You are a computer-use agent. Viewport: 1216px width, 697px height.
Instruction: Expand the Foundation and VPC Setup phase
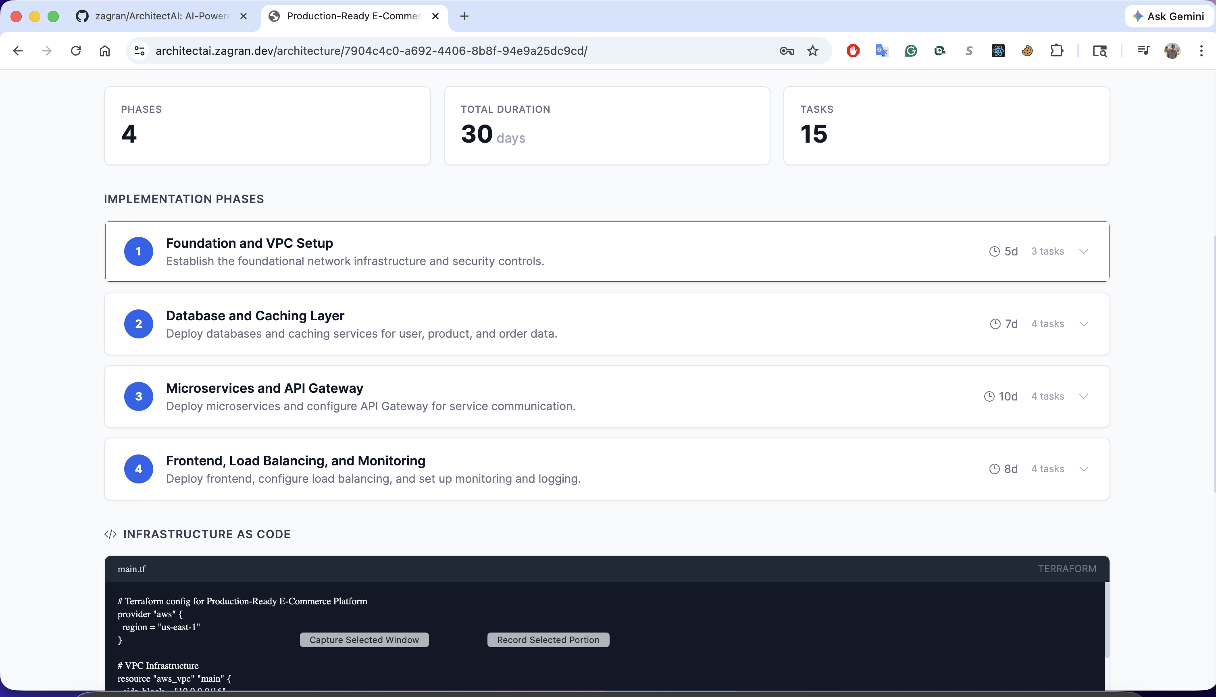coord(1083,251)
